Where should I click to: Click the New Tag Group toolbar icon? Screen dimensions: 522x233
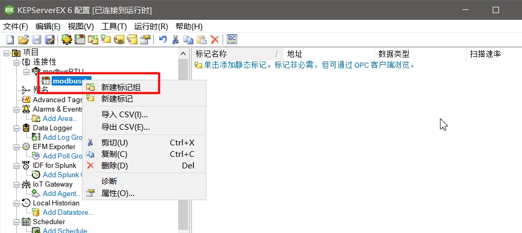coord(93,40)
